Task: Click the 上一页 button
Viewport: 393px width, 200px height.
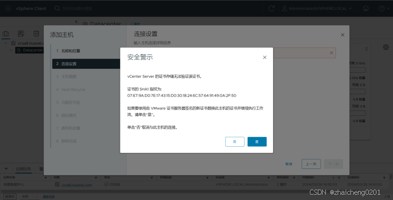Action: [311, 164]
